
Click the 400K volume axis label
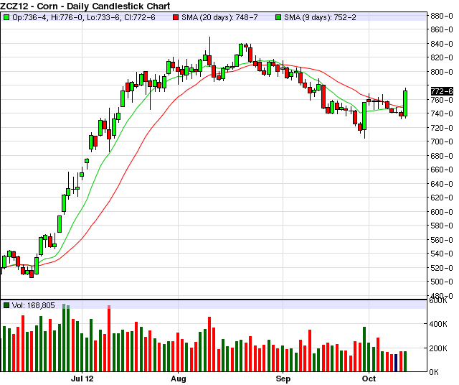[x=438, y=324]
